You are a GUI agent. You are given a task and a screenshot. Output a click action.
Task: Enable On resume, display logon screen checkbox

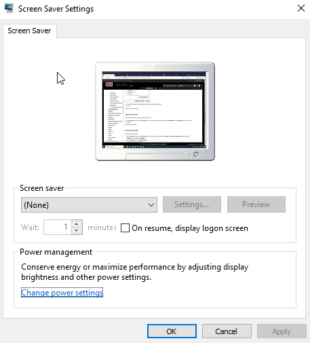point(125,228)
